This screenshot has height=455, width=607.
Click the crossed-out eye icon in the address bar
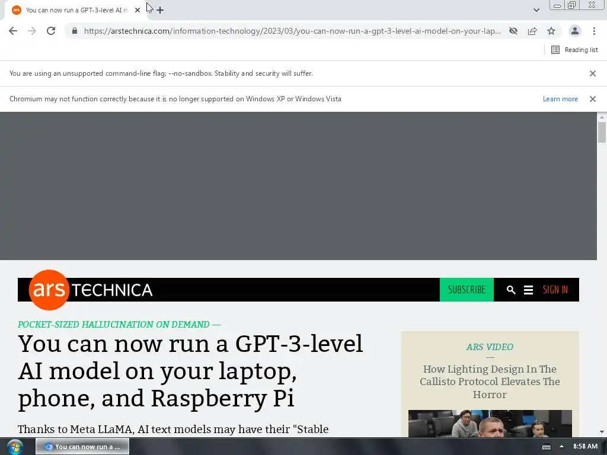pos(513,31)
